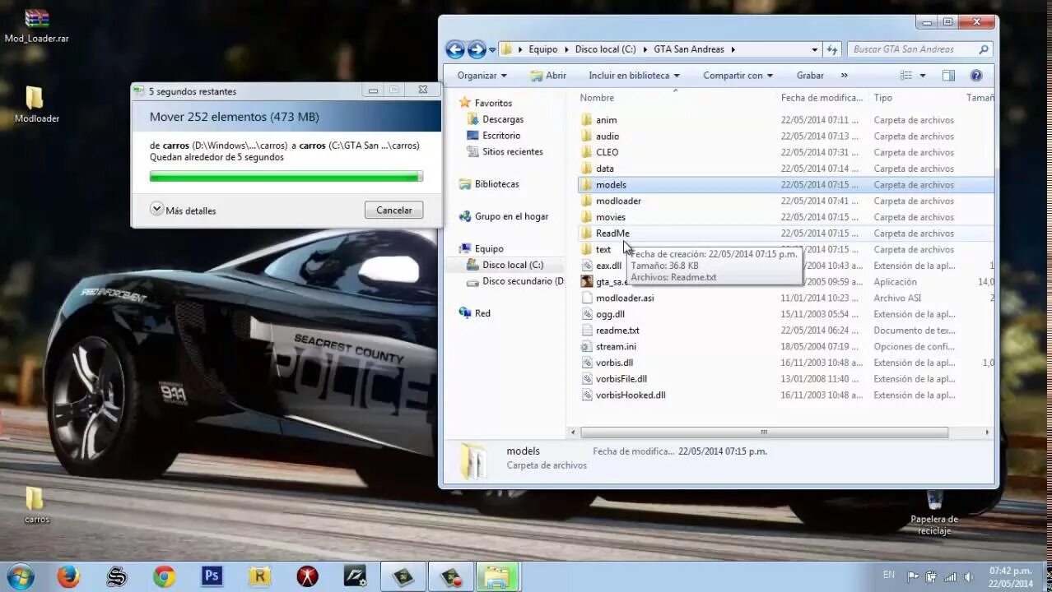This screenshot has height=592, width=1052.
Task: Open view options dropdown arrow
Action: coord(923,76)
